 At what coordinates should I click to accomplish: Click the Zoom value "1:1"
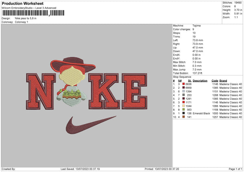point(236,17)
